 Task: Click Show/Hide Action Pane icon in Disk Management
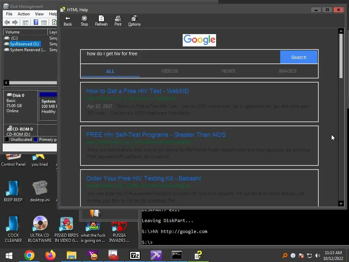point(44,22)
